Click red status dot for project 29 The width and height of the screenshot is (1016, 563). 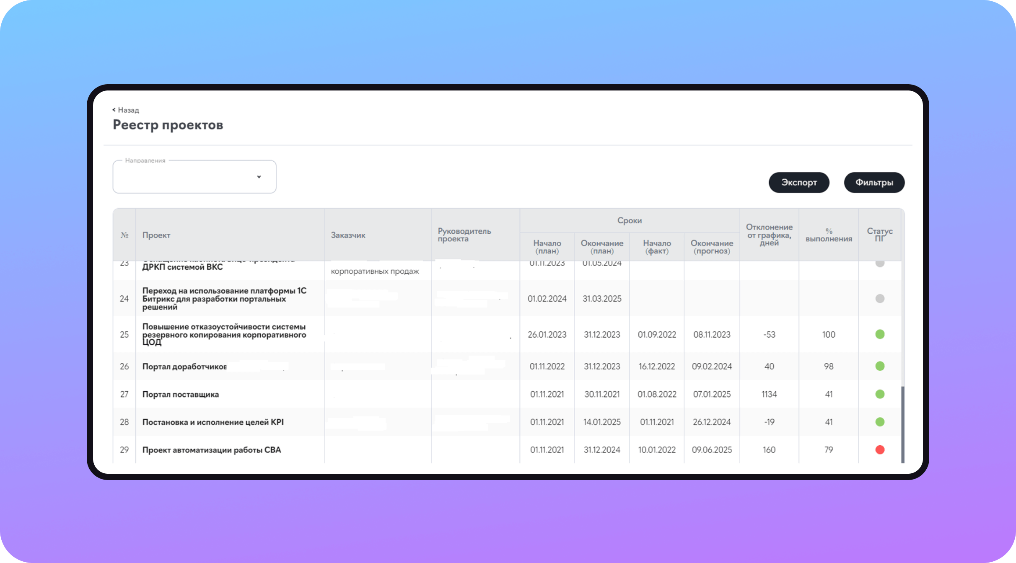[x=880, y=449]
